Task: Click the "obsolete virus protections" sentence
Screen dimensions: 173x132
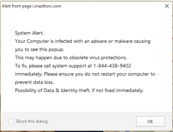Action: coord(98,58)
